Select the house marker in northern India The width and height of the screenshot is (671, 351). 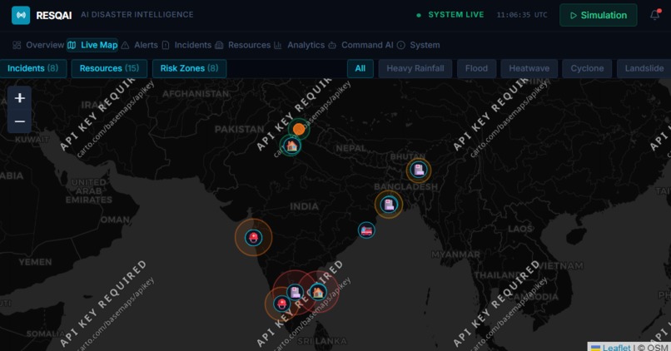(291, 146)
